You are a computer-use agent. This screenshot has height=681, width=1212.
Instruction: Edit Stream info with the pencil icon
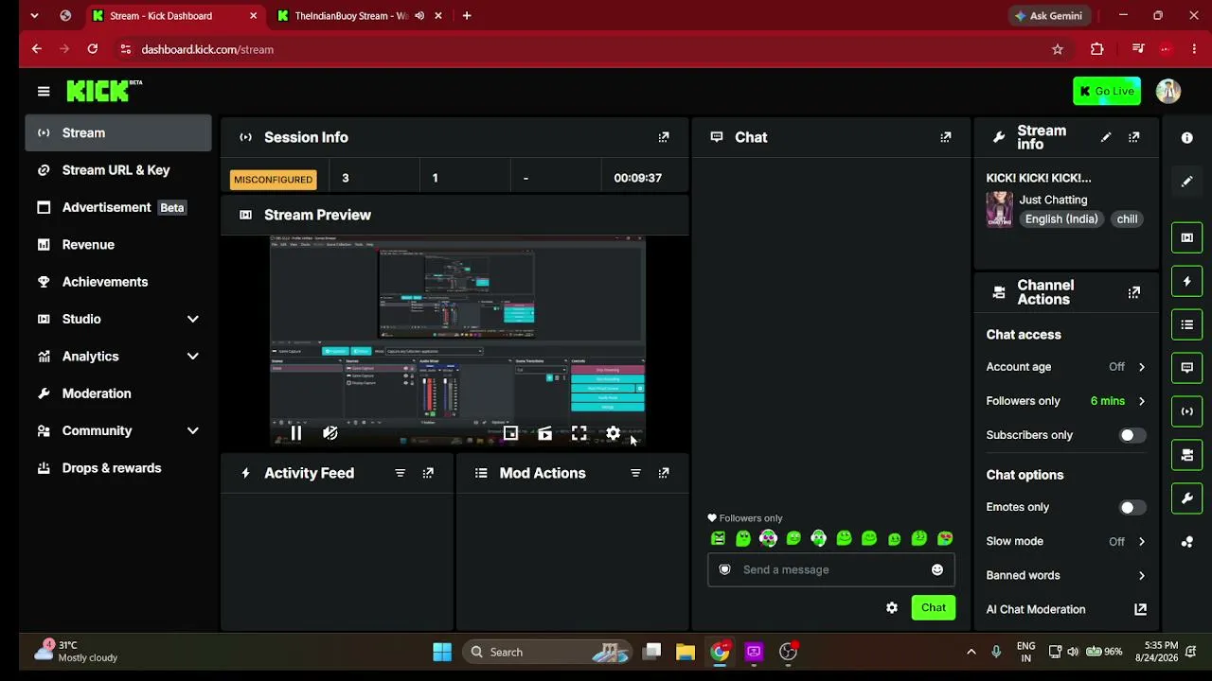1106,137
